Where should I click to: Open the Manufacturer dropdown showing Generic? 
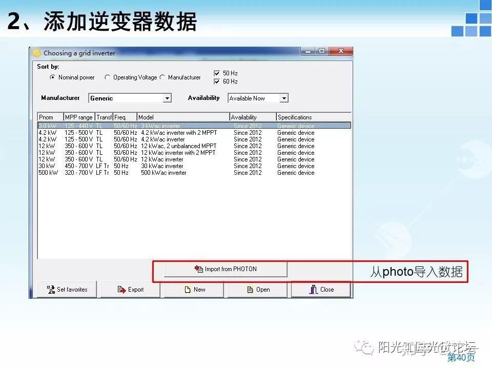coord(168,98)
